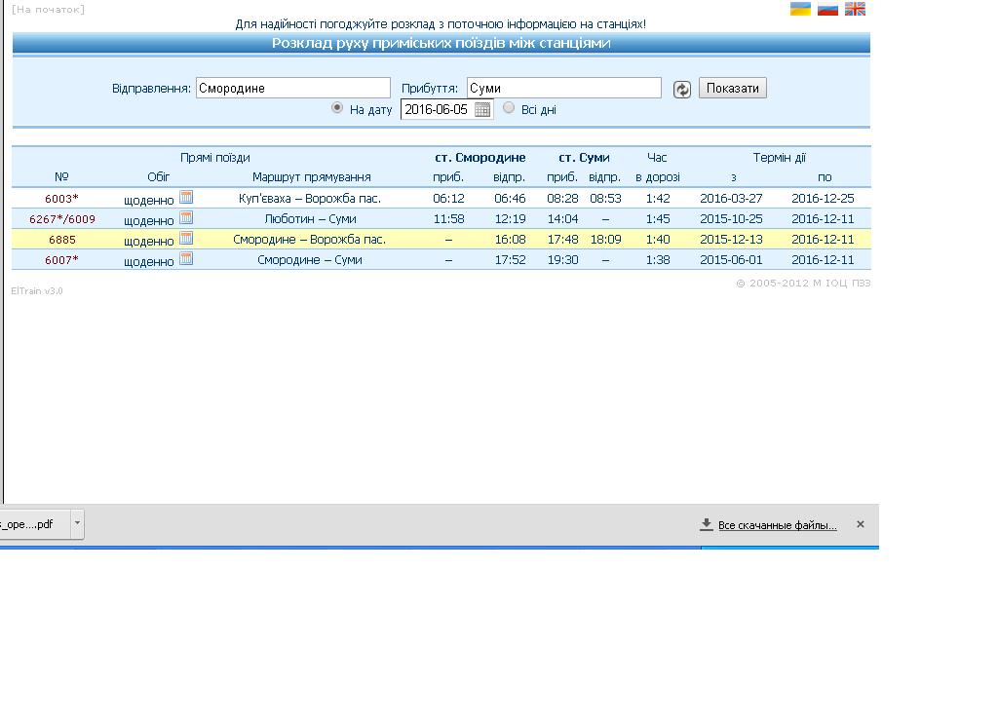Open train number 6885 link
Viewport: 998px width, 723px height.
tap(61, 240)
